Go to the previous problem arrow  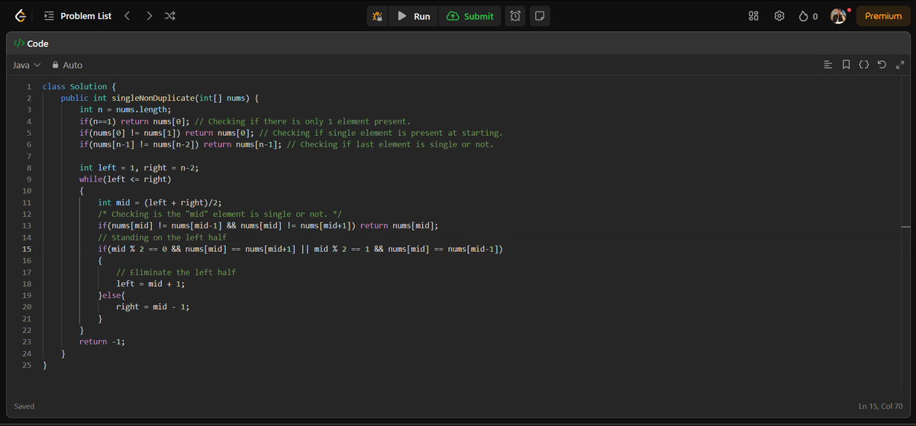127,16
